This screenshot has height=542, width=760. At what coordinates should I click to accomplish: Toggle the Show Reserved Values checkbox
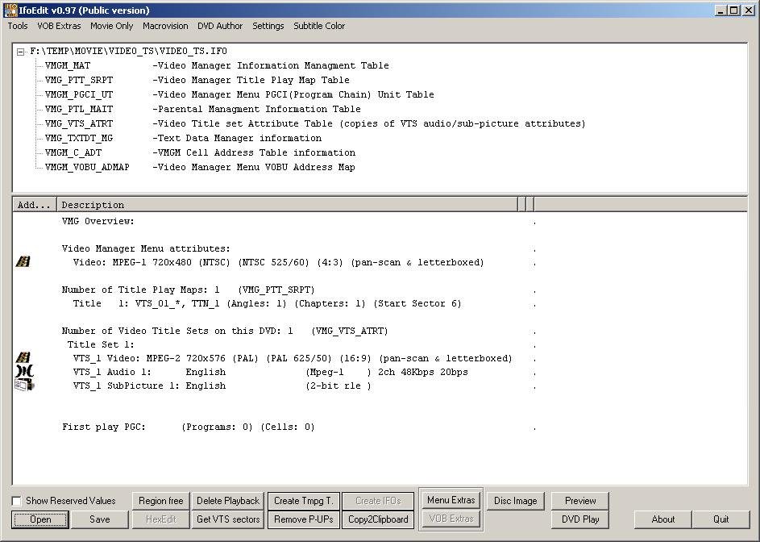point(16,501)
